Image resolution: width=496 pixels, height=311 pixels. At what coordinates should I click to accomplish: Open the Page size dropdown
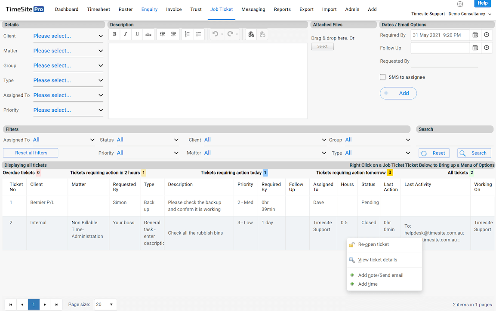click(x=105, y=305)
